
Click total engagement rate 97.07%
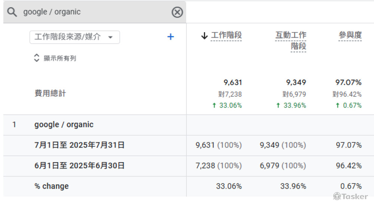(349, 83)
